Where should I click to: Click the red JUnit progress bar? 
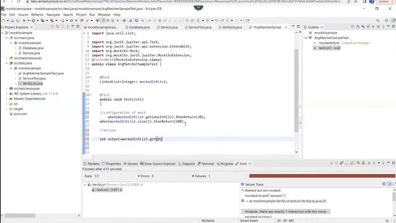pyautogui.click(x=322, y=176)
